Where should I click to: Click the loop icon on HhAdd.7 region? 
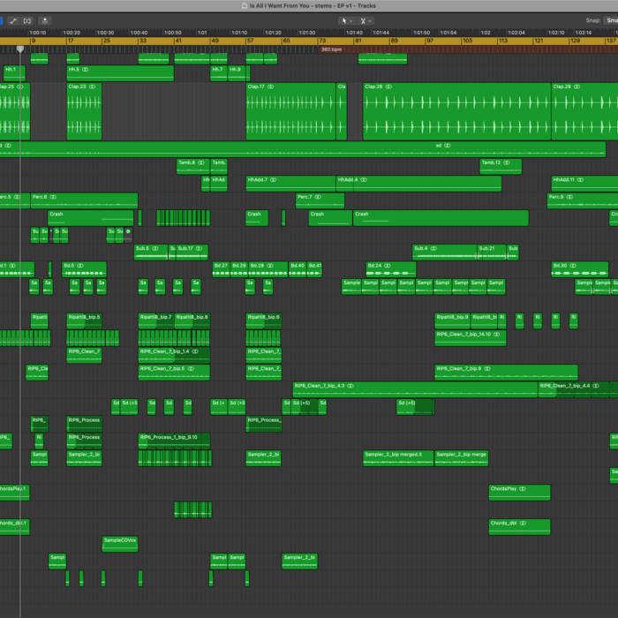(x=273, y=180)
